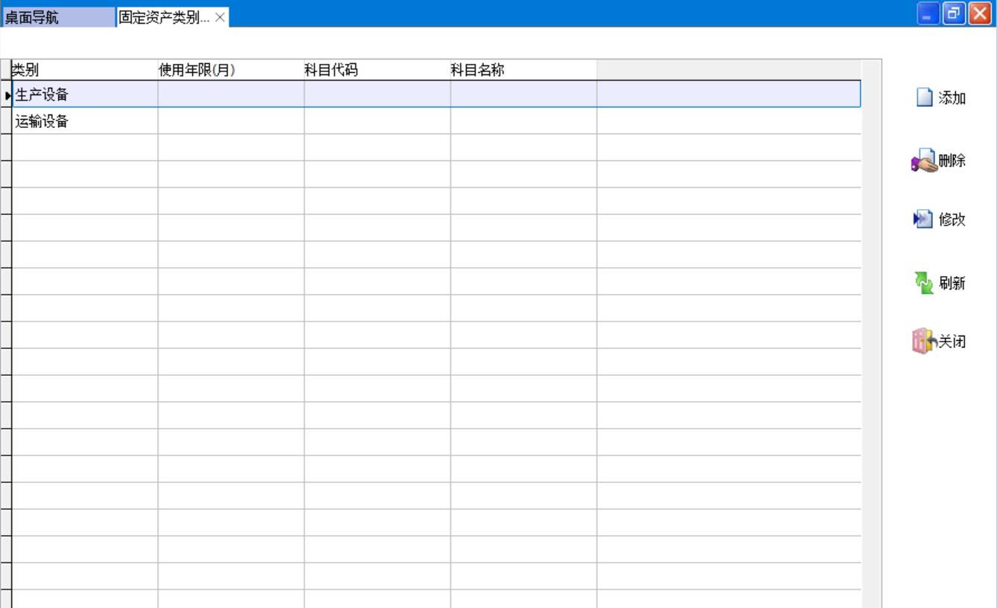Image resolution: width=997 pixels, height=608 pixels.
Task: Click the red X window close button
Action: coord(979,13)
